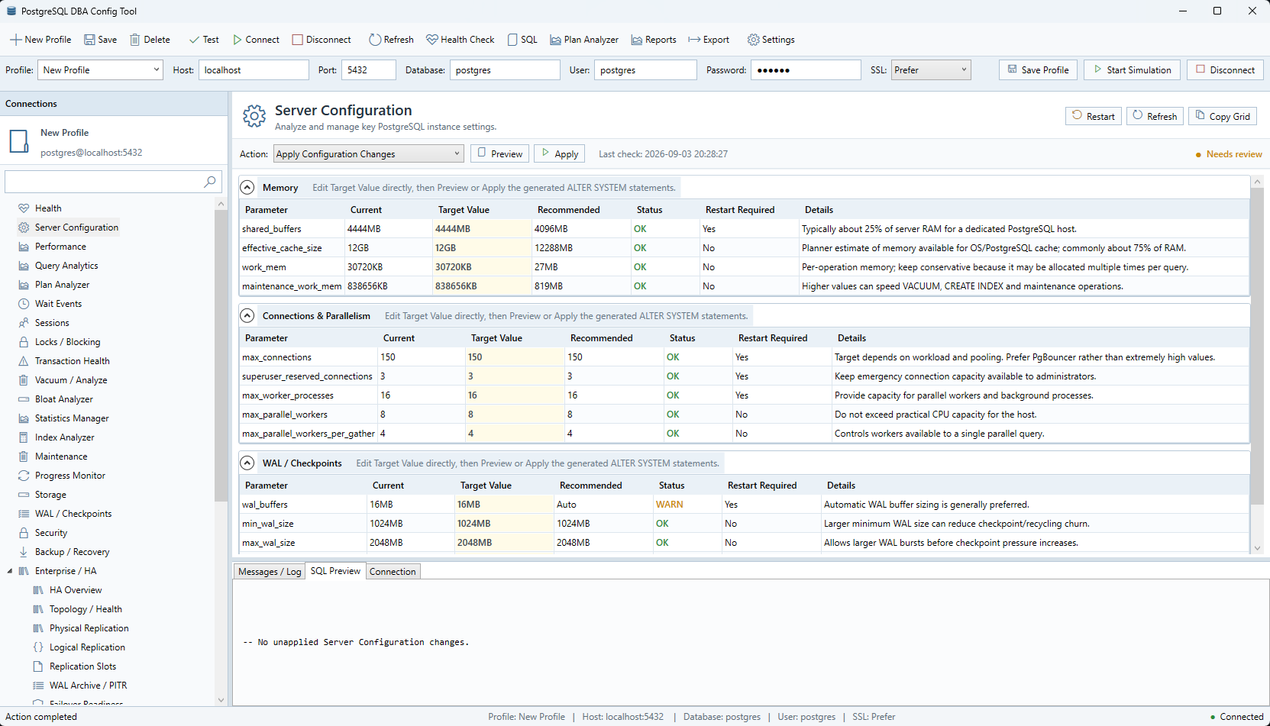Viewport: 1270px width, 726px height.
Task: Collapse the WAL / Checkpoints section
Action: click(247, 463)
